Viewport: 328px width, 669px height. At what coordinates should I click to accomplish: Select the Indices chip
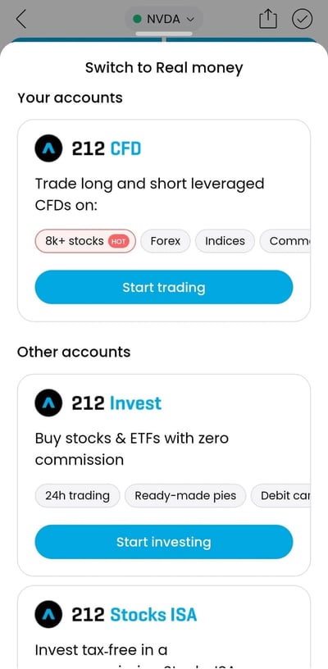[225, 241]
